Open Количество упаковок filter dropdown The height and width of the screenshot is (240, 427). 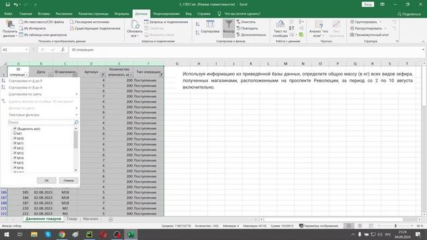pyautogui.click(x=131, y=75)
